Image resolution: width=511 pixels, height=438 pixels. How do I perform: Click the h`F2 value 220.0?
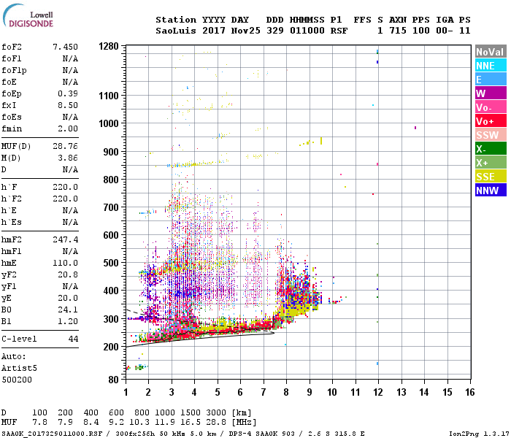[65, 199]
